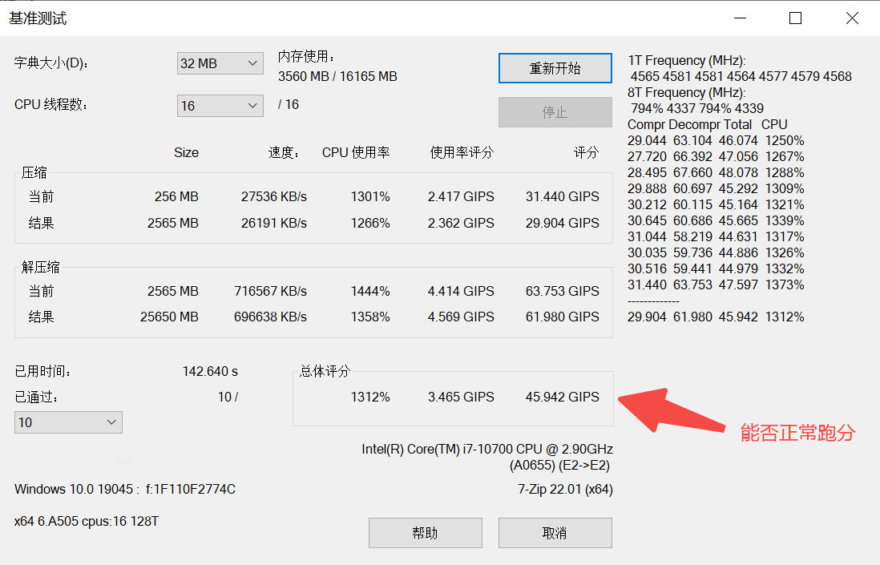Click the 重新开始 restart button
Image resolution: width=880 pixels, height=565 pixels.
[555, 68]
